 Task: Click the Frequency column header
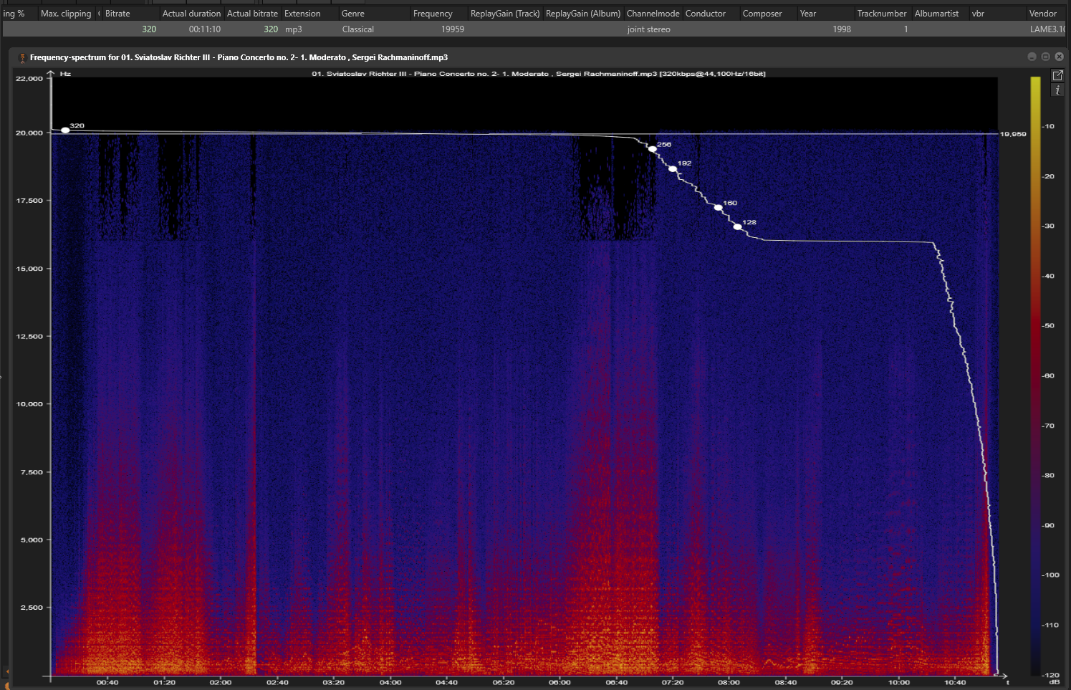coord(433,14)
